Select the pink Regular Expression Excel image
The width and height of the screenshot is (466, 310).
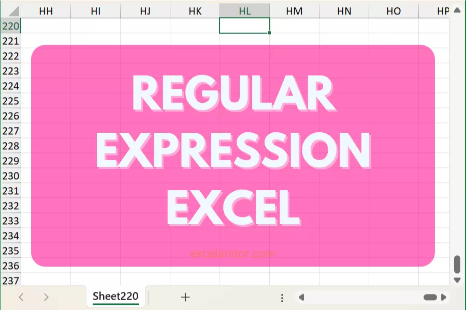pos(233,155)
